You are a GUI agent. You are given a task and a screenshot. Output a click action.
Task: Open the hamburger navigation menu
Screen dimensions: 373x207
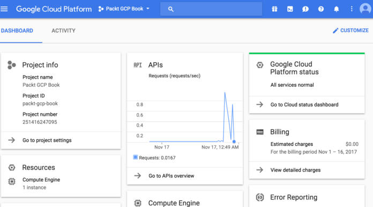point(4,9)
